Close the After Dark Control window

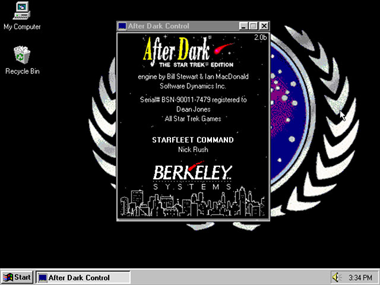click(x=264, y=26)
